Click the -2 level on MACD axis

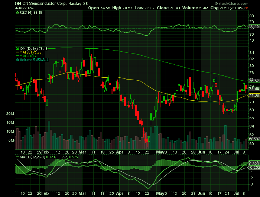coord(251,178)
